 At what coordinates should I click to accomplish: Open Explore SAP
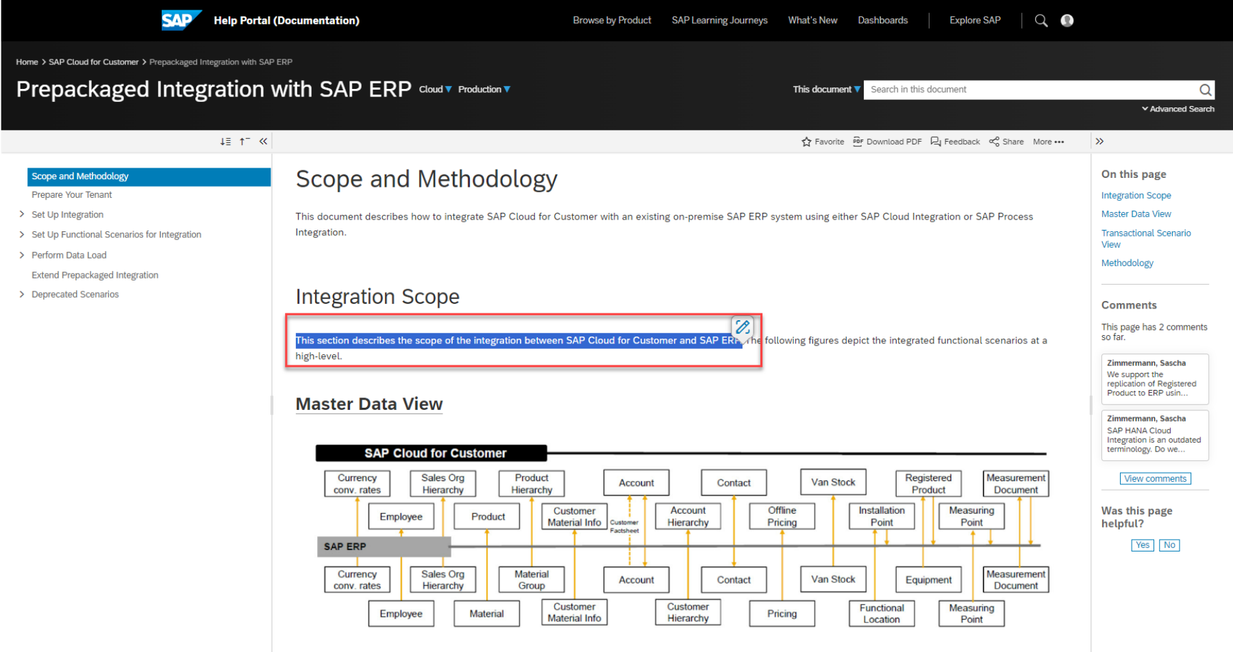tap(975, 21)
